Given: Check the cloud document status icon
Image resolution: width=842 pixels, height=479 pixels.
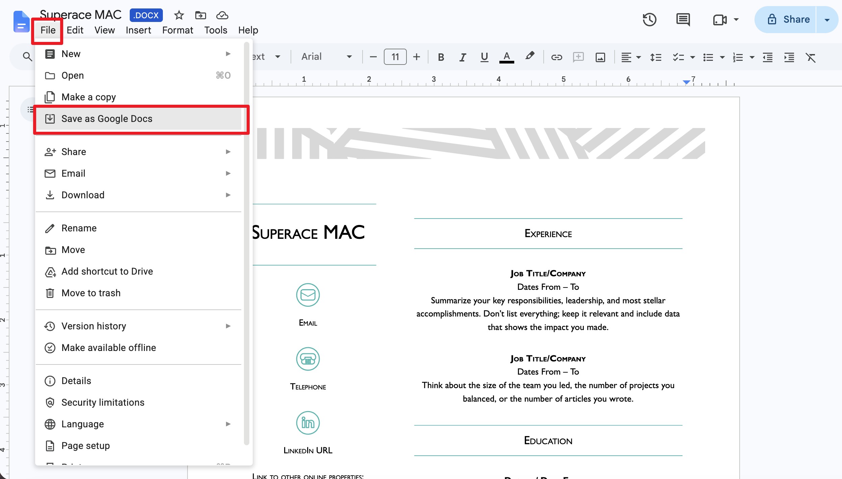Looking at the screenshot, I should pos(222,15).
